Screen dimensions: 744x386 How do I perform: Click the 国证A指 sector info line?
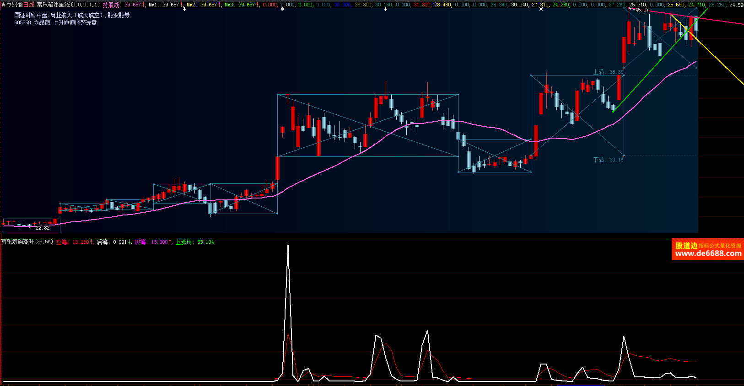[x=72, y=15]
